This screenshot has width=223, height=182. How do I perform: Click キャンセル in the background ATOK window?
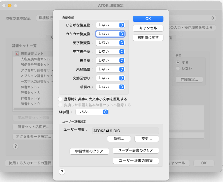tap(179, 163)
